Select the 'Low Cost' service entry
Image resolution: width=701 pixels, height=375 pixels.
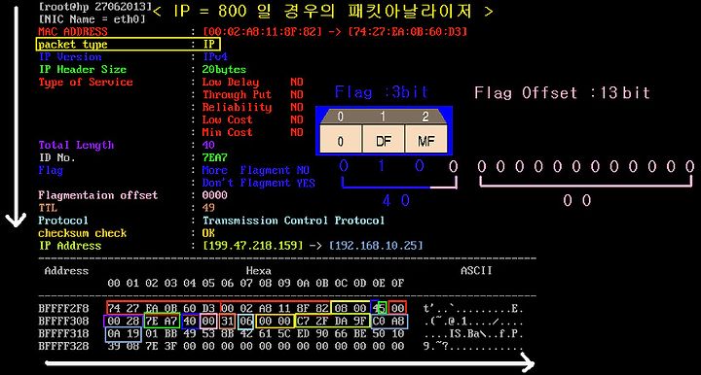tap(228, 119)
